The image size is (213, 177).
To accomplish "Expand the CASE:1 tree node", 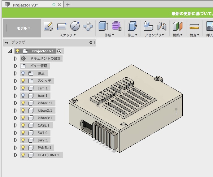I will pos(15,125).
